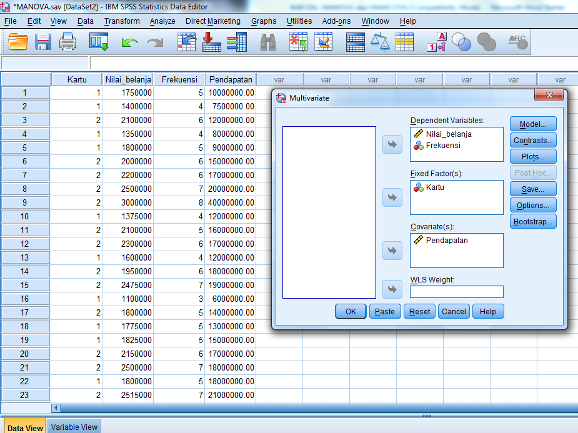The width and height of the screenshot is (578, 433).
Task: Click the Open data document folder icon
Action: [18, 42]
